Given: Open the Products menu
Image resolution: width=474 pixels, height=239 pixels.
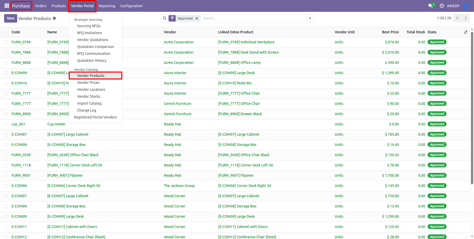Looking at the screenshot, I should coord(59,6).
